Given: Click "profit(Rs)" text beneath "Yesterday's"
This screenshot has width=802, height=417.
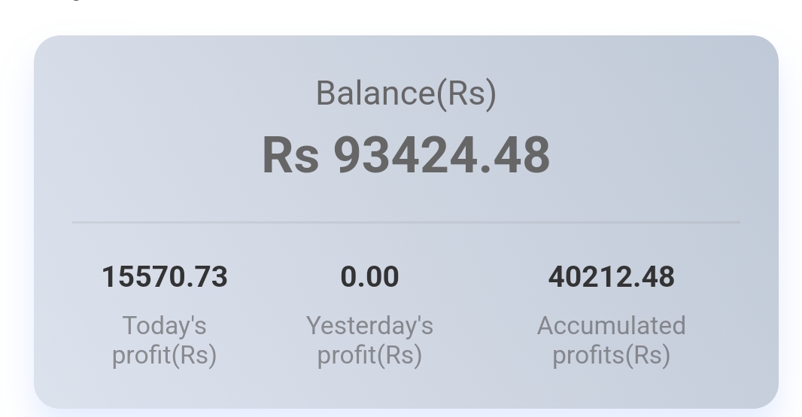Looking at the screenshot, I should (x=369, y=355).
